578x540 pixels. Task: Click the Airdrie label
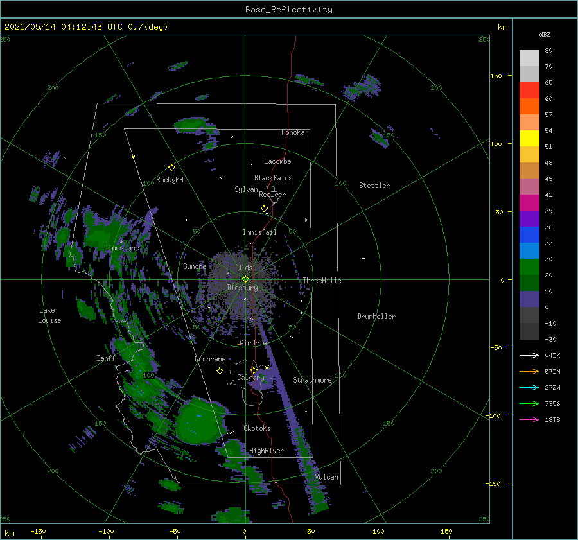coord(253,343)
